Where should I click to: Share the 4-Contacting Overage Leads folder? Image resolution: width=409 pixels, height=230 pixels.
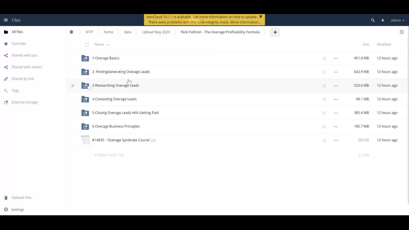pos(324,99)
